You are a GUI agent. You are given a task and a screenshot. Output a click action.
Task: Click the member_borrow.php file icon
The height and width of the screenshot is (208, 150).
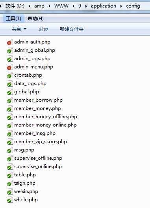click(10, 100)
